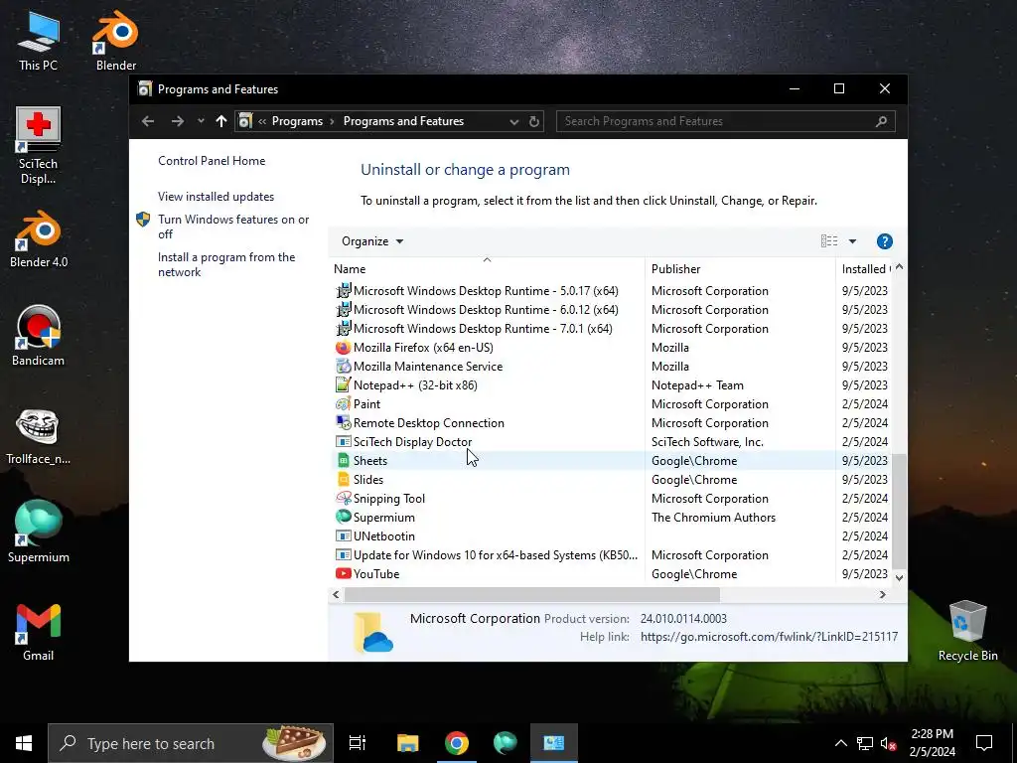Screen dimensions: 1017x763
Task: Select Microsoft Windows Desktop Runtime 5.0.17 row
Action: click(611, 291)
